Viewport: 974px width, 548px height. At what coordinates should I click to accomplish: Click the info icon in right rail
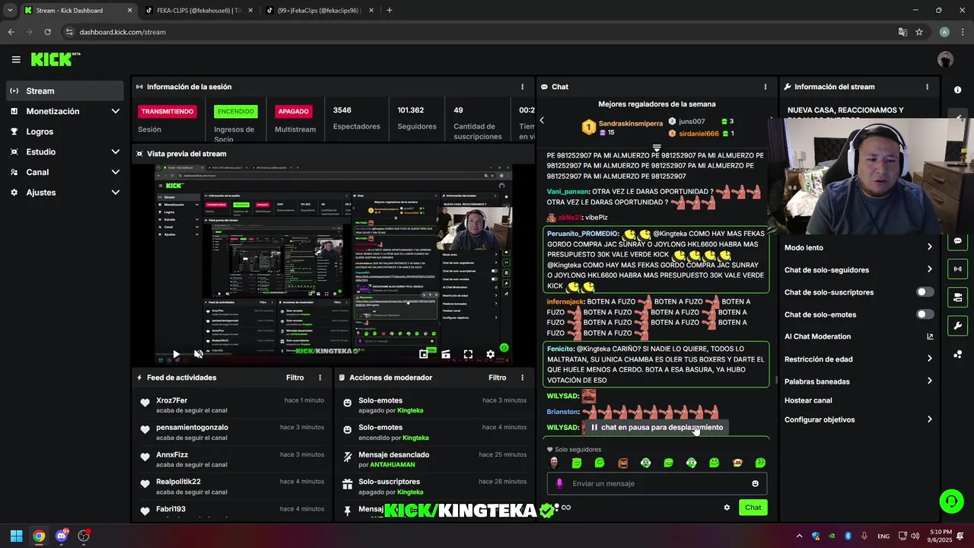click(957, 90)
